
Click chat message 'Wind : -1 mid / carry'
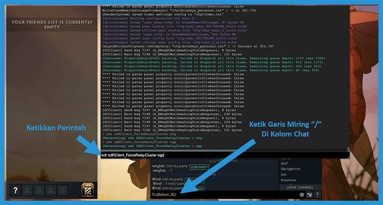pyautogui.click(x=170, y=184)
